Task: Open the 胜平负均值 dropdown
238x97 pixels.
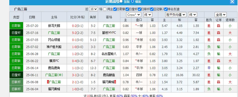Action: coord(176,15)
